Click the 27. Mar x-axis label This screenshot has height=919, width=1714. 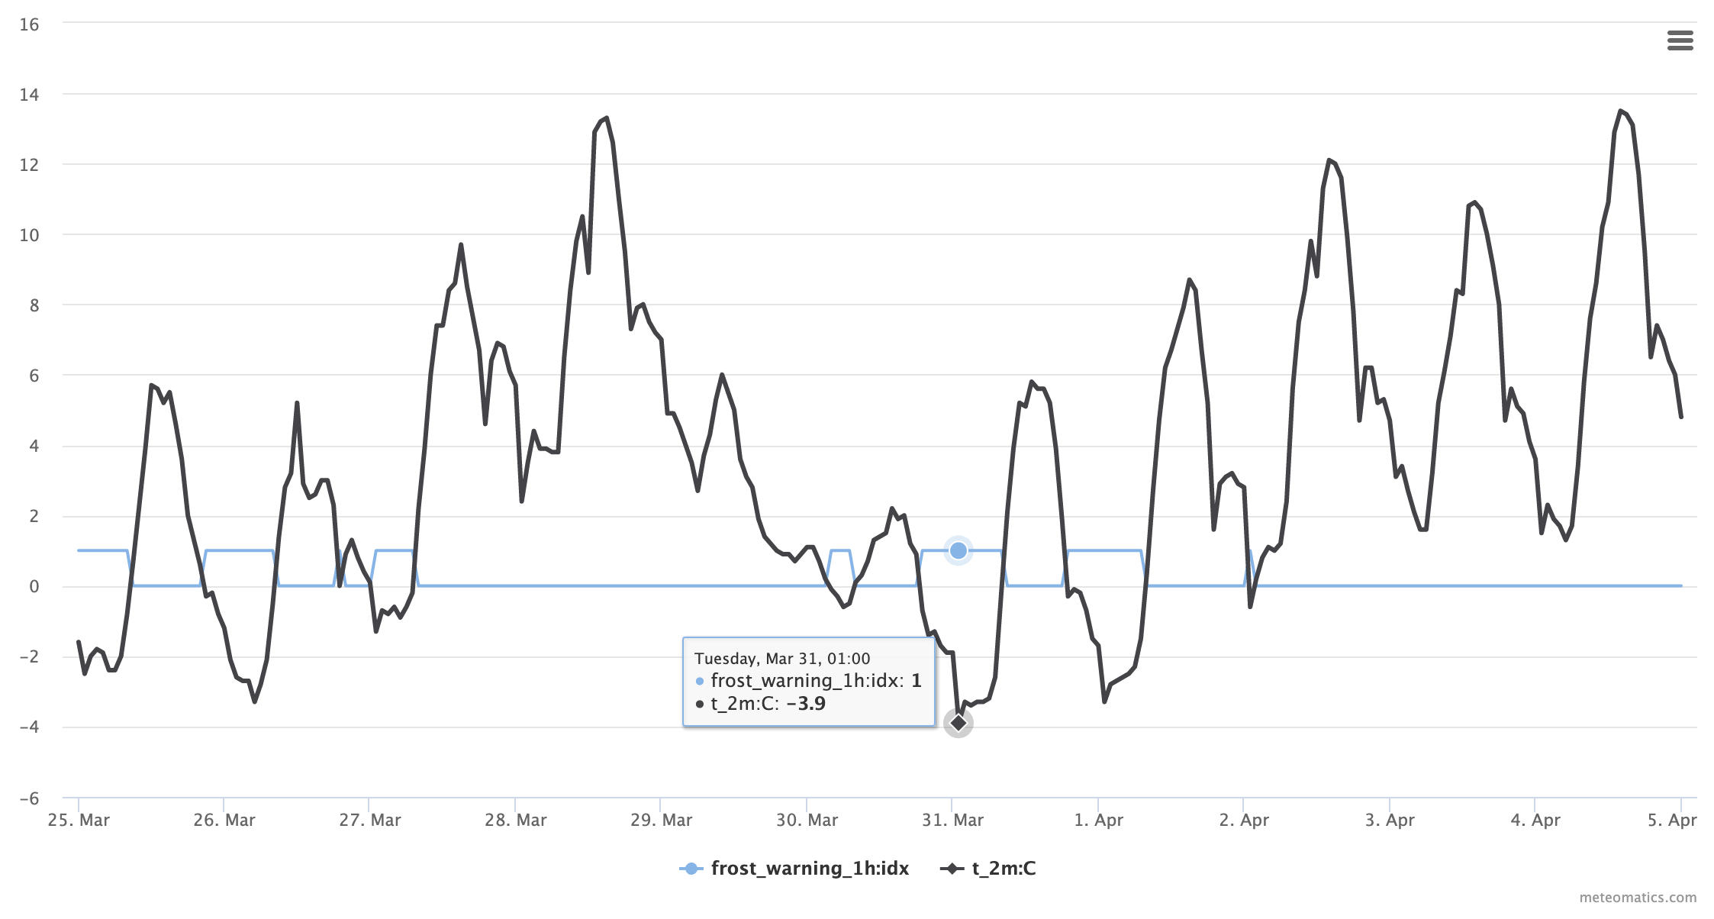[370, 821]
